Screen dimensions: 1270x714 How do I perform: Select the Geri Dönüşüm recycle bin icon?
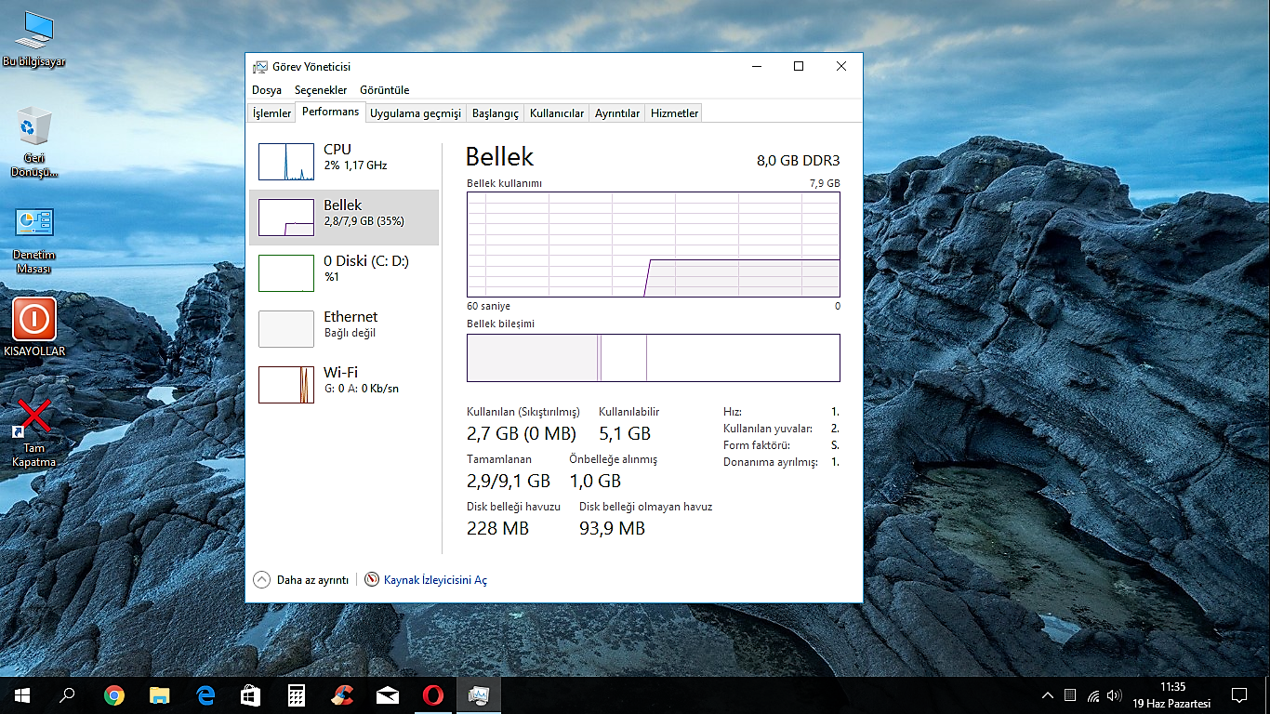(x=34, y=141)
